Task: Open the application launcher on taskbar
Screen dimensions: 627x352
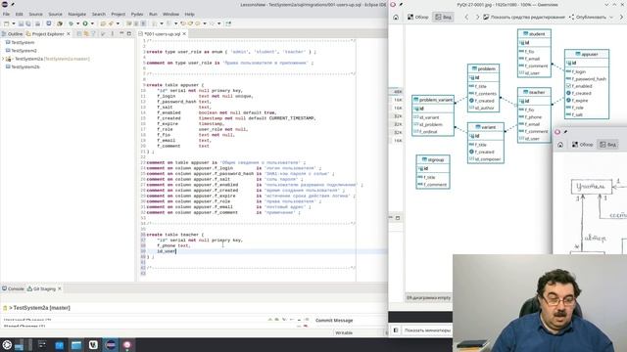Action: [x=7, y=345]
